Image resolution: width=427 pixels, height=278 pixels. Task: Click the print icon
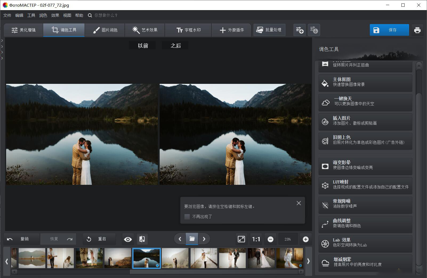(x=417, y=30)
